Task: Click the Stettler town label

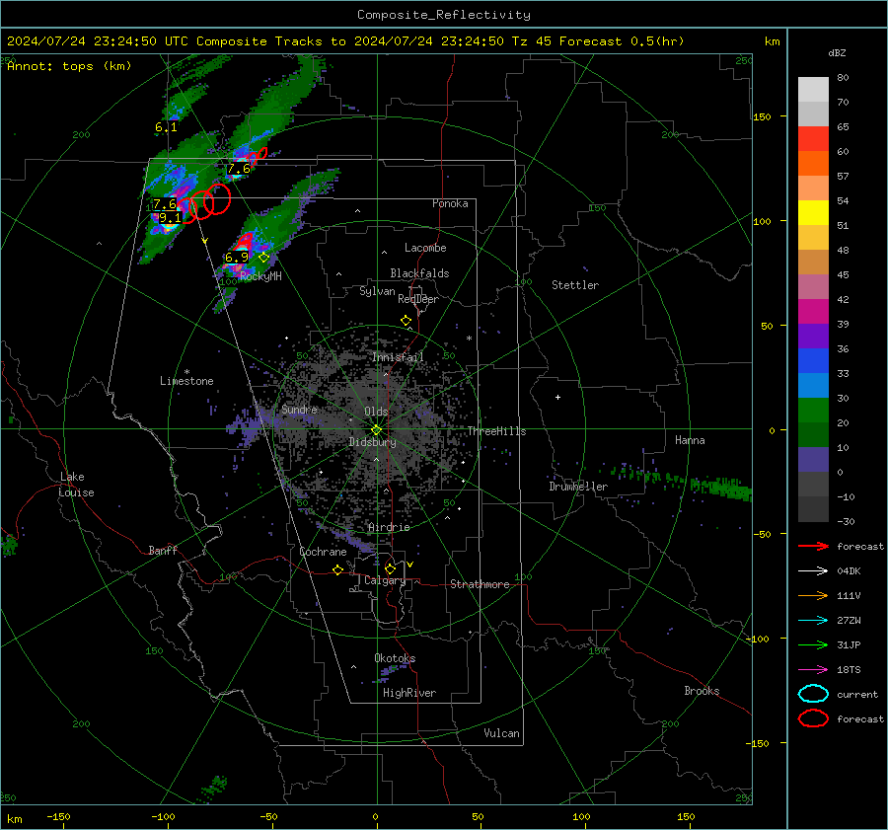Action: pos(575,285)
